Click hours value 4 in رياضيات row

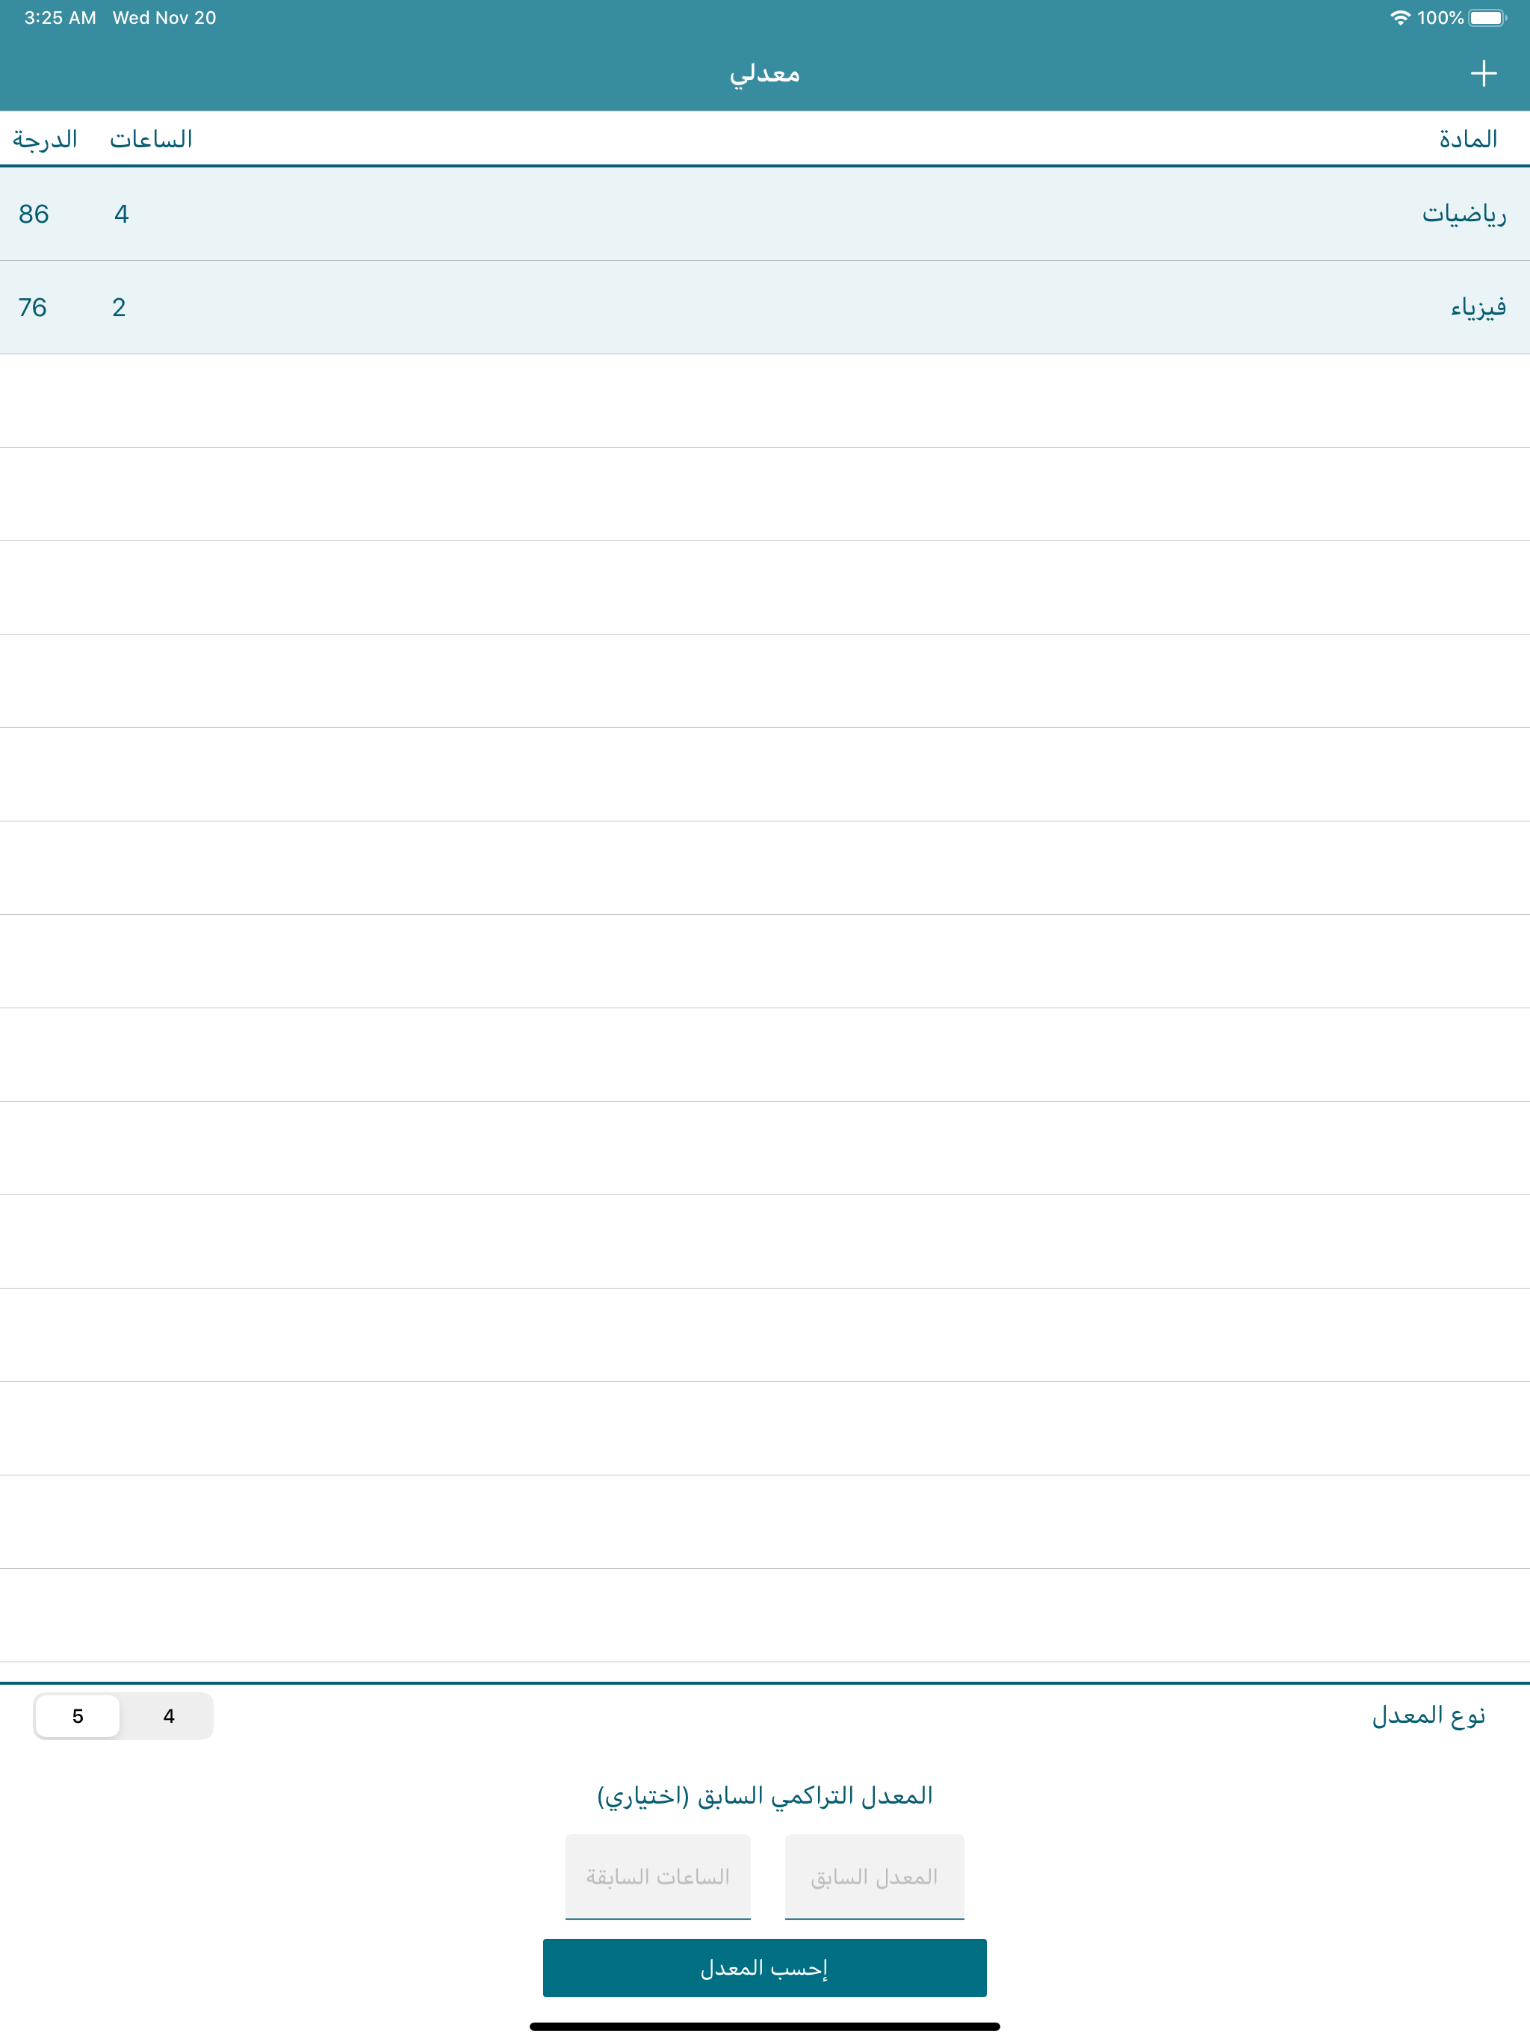tap(122, 215)
